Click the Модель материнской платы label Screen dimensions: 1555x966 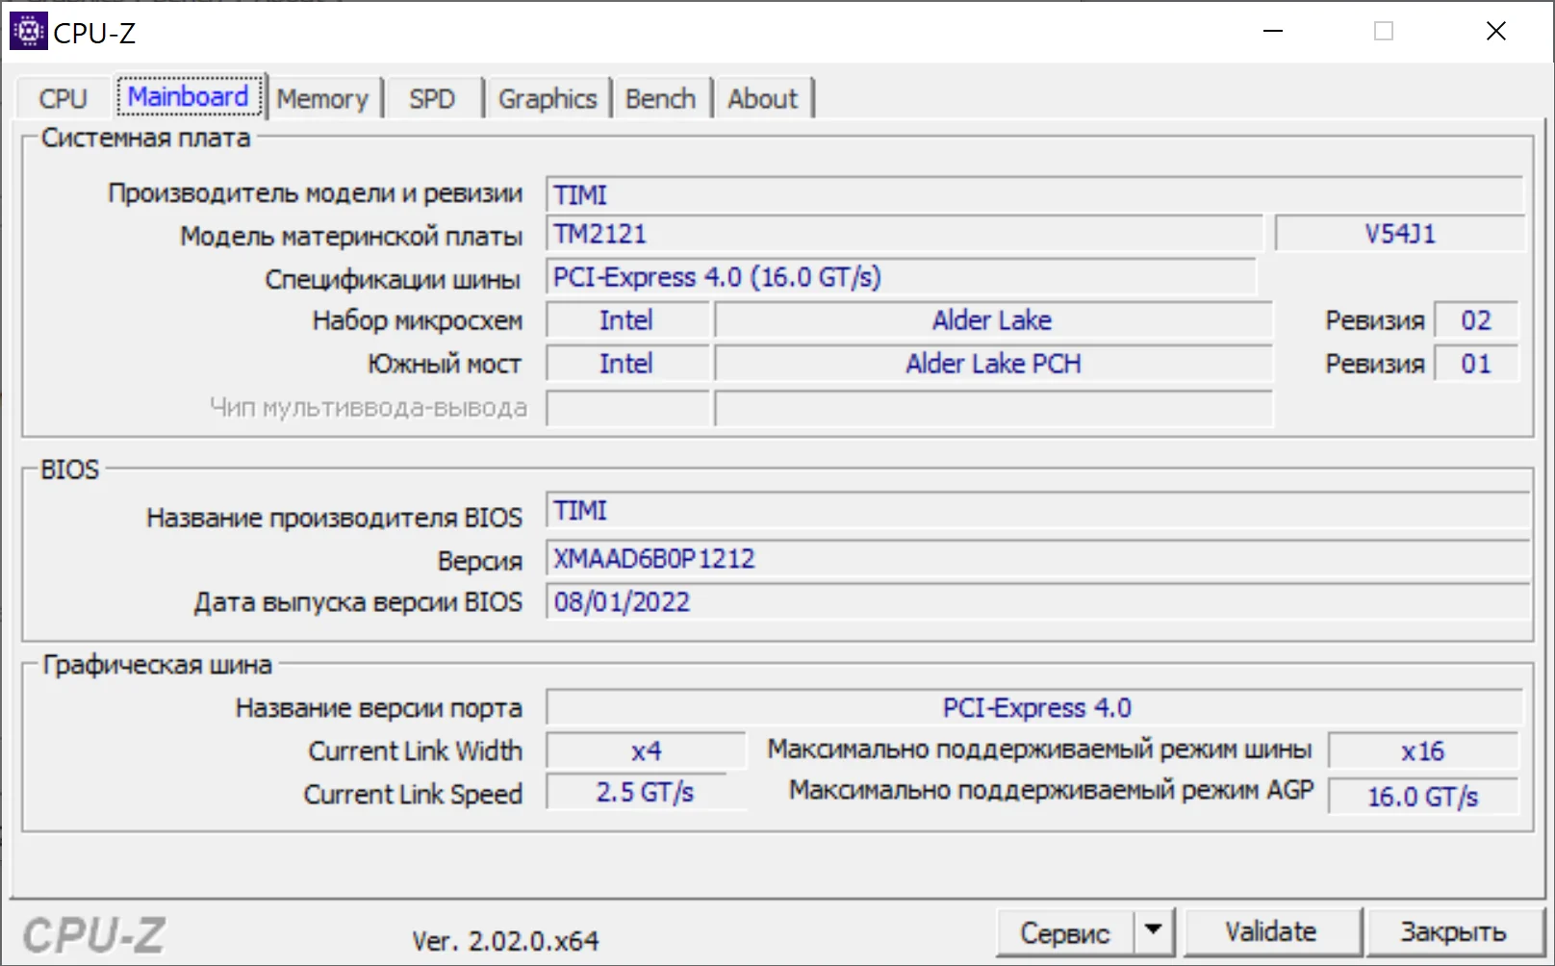click(351, 236)
